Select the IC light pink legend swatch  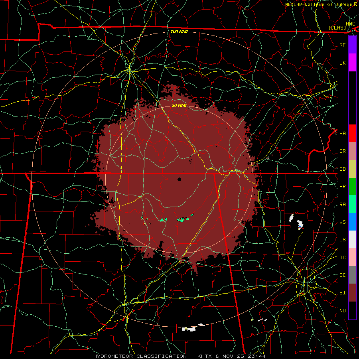(x=352, y=257)
